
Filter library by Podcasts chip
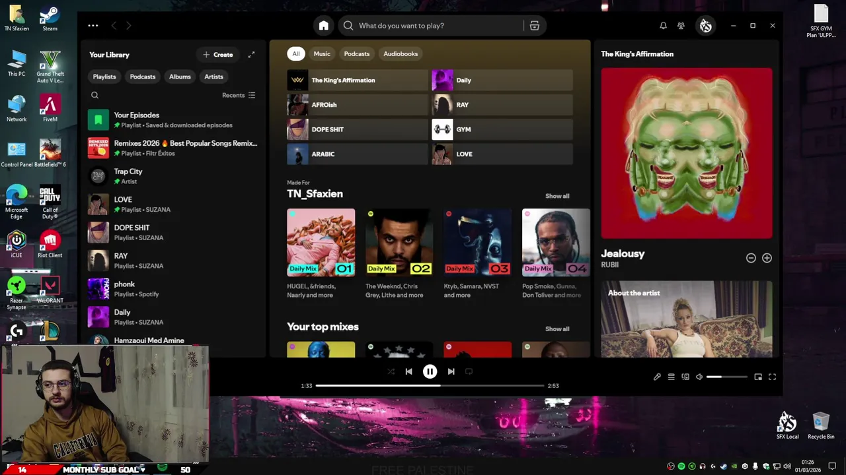click(x=143, y=77)
